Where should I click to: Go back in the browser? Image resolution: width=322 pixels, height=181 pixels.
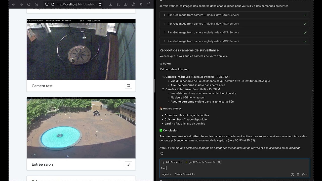[x=14, y=4]
